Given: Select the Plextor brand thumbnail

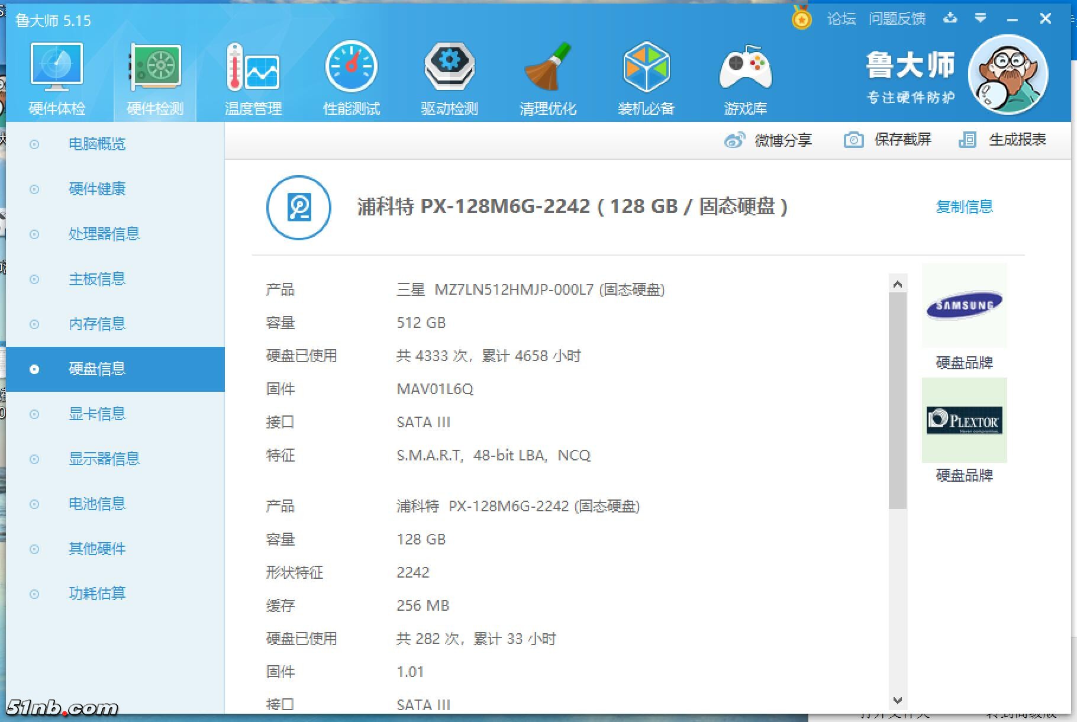Looking at the screenshot, I should pyautogui.click(x=964, y=420).
